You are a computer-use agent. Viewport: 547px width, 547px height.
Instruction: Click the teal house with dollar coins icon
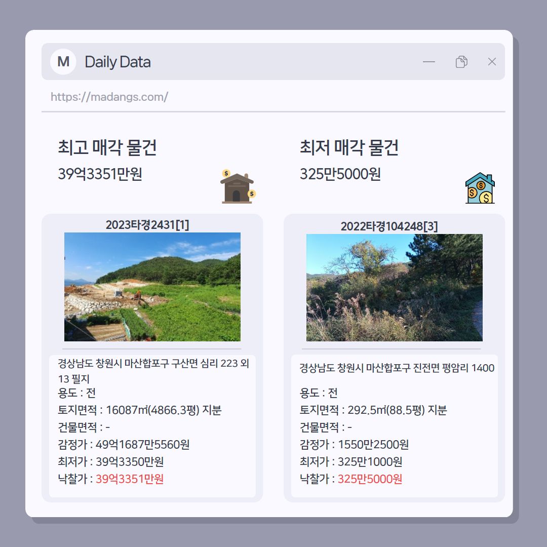pos(480,188)
